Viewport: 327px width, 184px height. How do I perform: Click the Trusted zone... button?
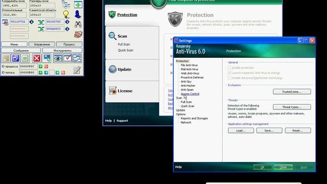click(292, 91)
